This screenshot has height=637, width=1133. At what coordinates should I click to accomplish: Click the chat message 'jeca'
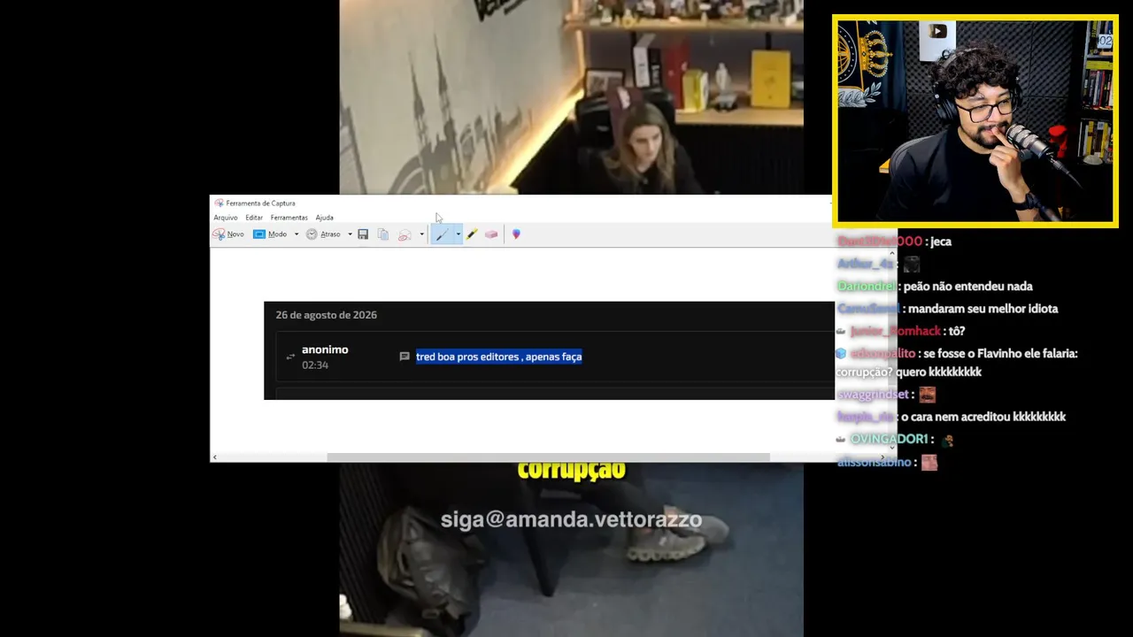click(x=941, y=242)
